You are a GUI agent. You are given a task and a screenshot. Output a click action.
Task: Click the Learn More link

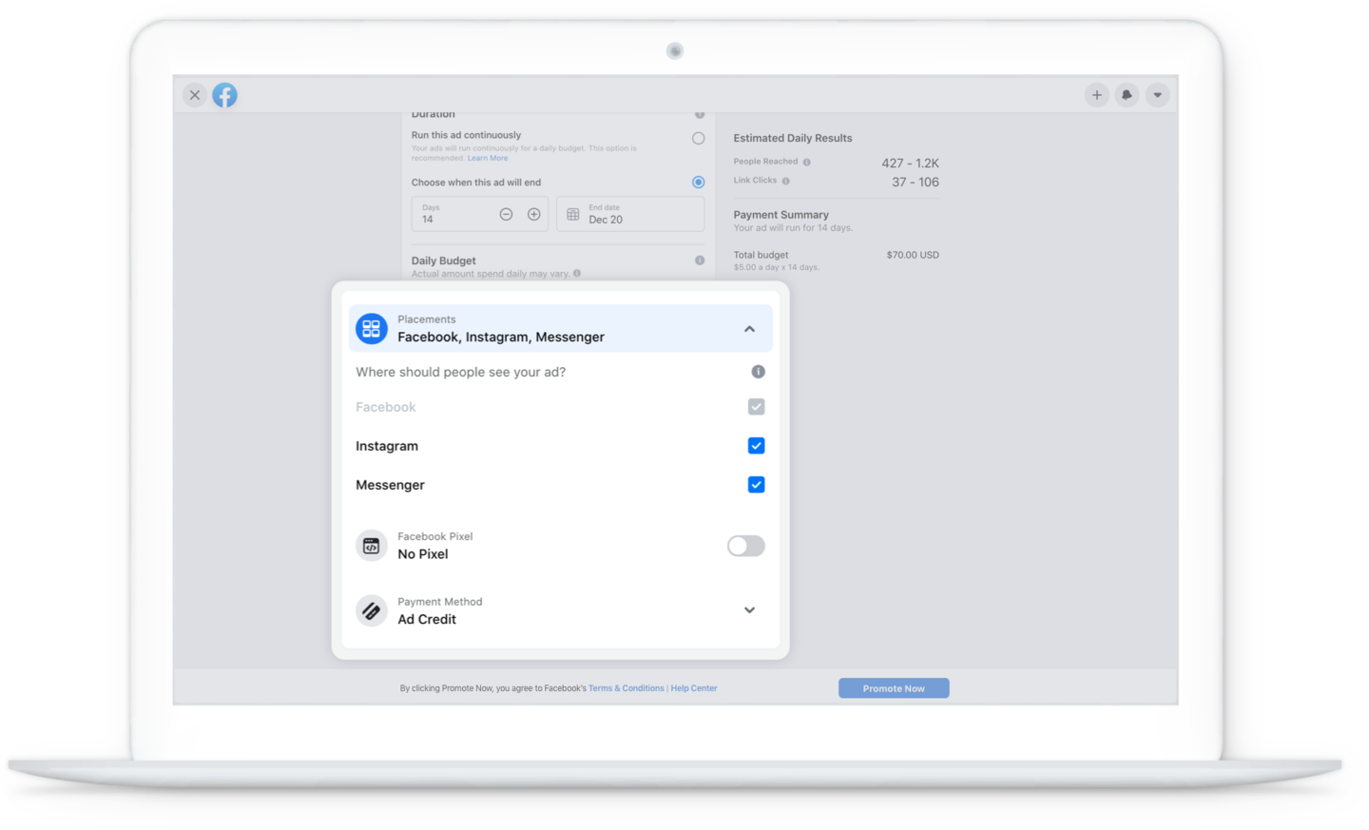pyautogui.click(x=488, y=158)
